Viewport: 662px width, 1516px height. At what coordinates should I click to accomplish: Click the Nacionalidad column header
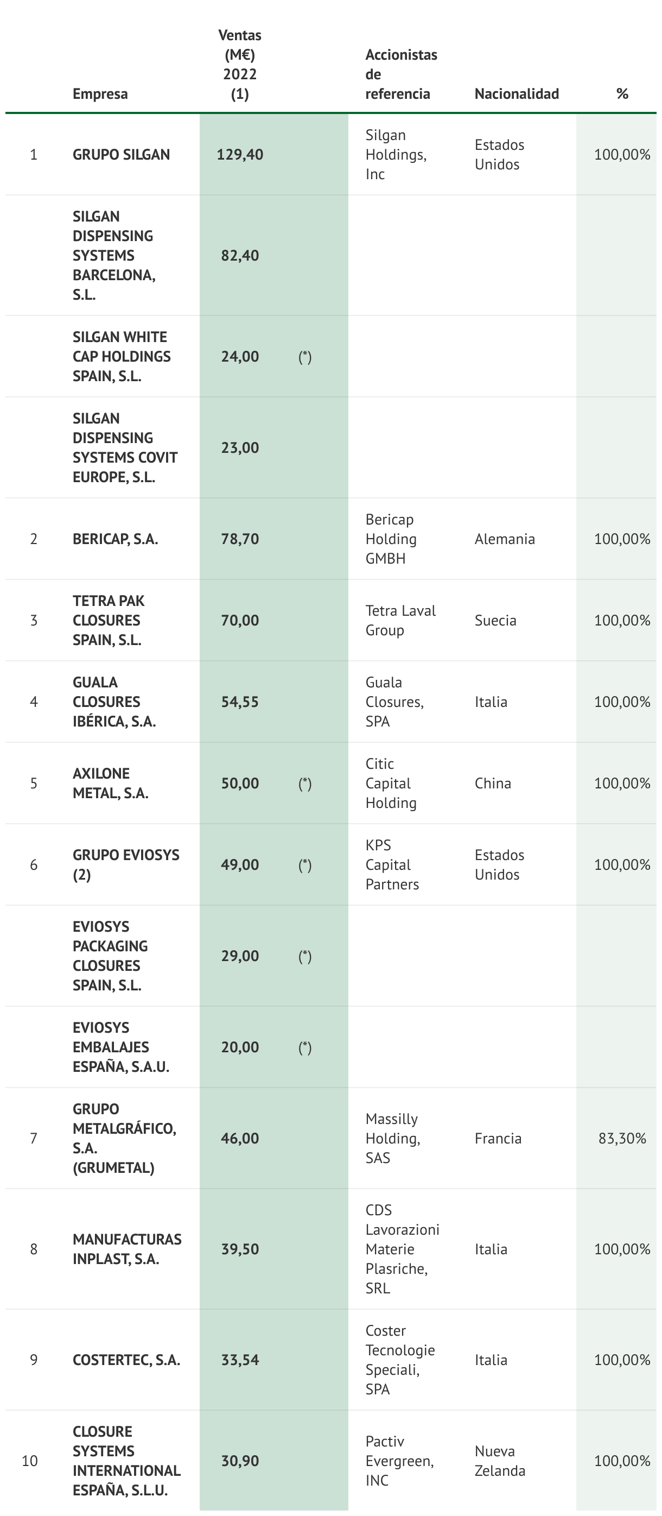pyautogui.click(x=516, y=93)
